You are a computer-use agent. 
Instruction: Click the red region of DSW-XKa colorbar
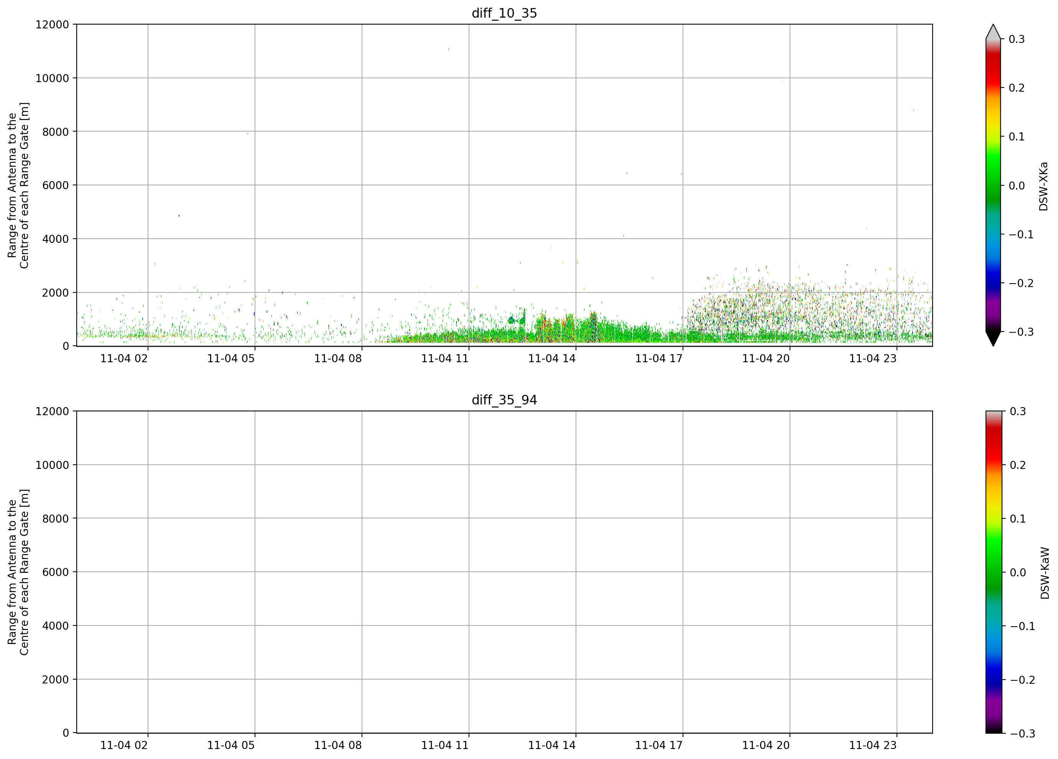tap(993, 70)
